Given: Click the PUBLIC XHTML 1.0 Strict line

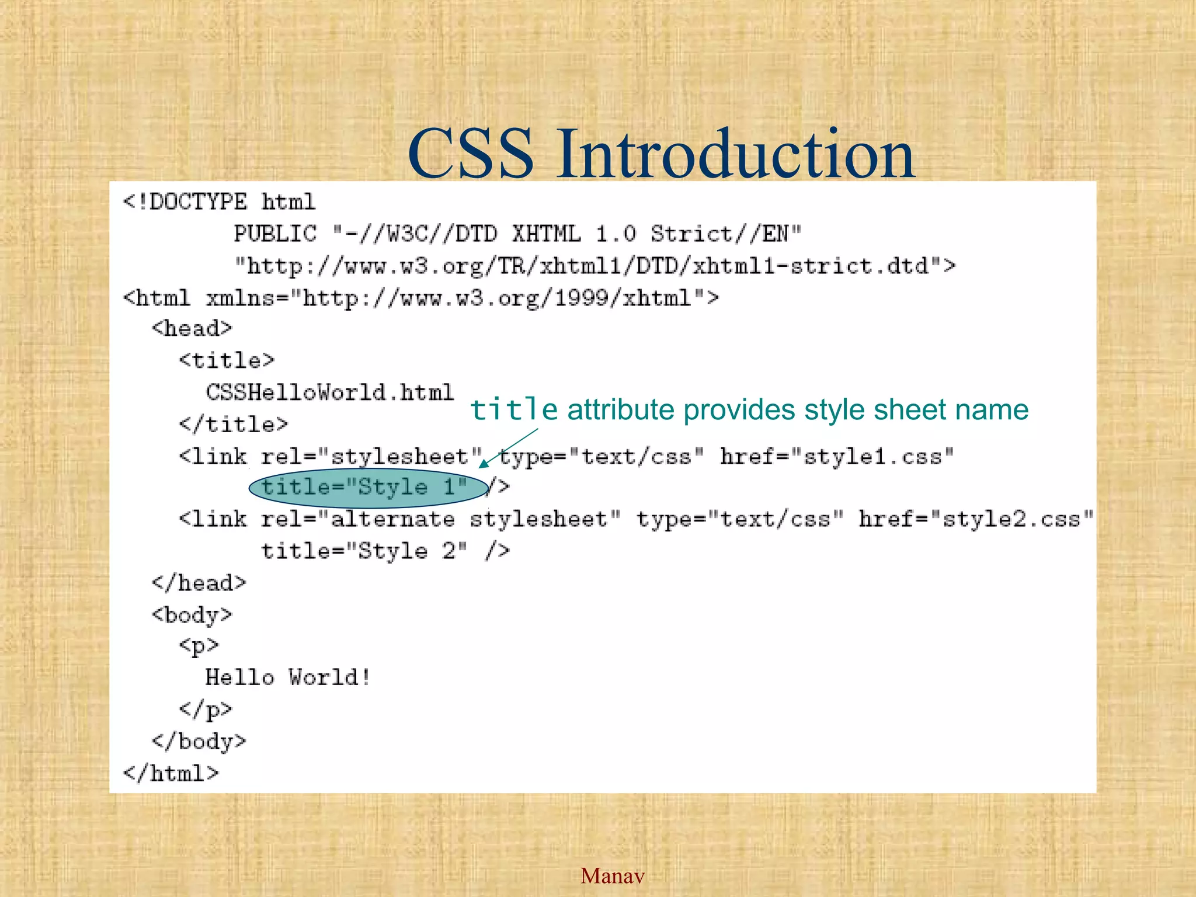Looking at the screenshot, I should point(517,234).
